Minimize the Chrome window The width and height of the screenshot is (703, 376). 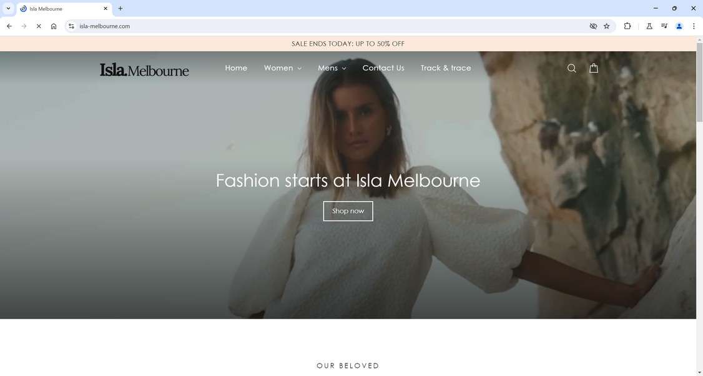(656, 8)
